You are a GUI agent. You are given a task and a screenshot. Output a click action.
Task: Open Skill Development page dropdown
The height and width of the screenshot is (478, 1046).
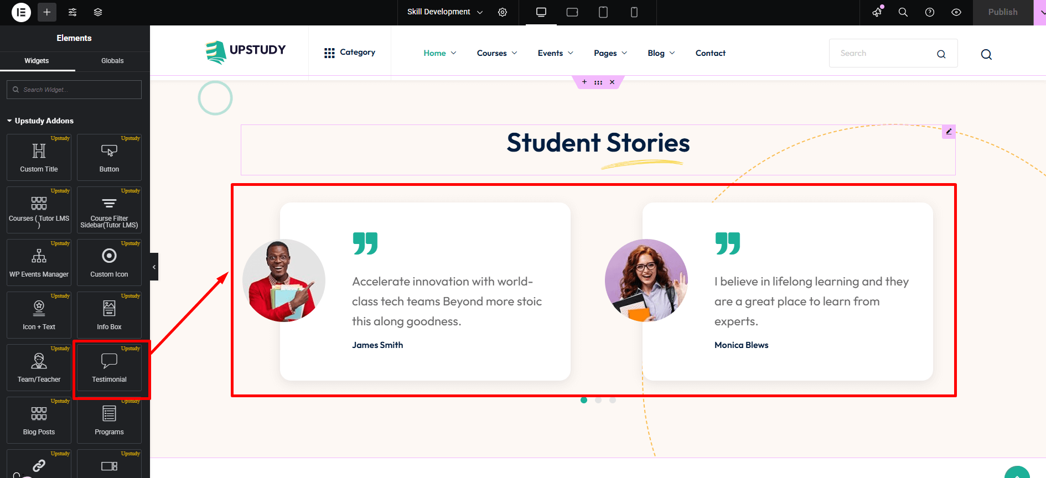[445, 12]
